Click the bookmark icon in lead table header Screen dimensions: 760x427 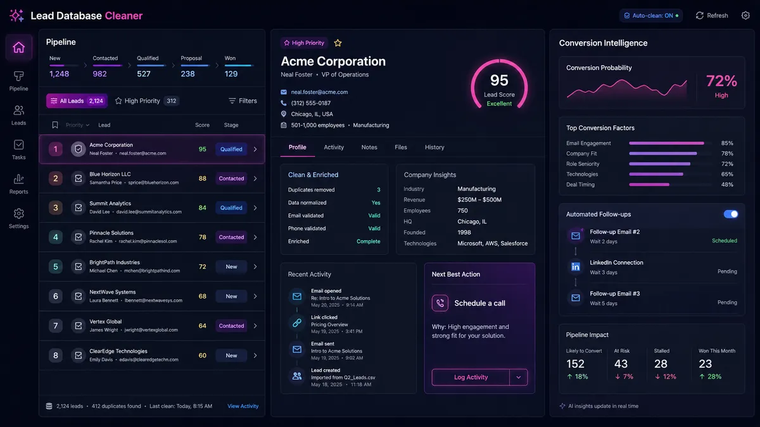(x=55, y=125)
